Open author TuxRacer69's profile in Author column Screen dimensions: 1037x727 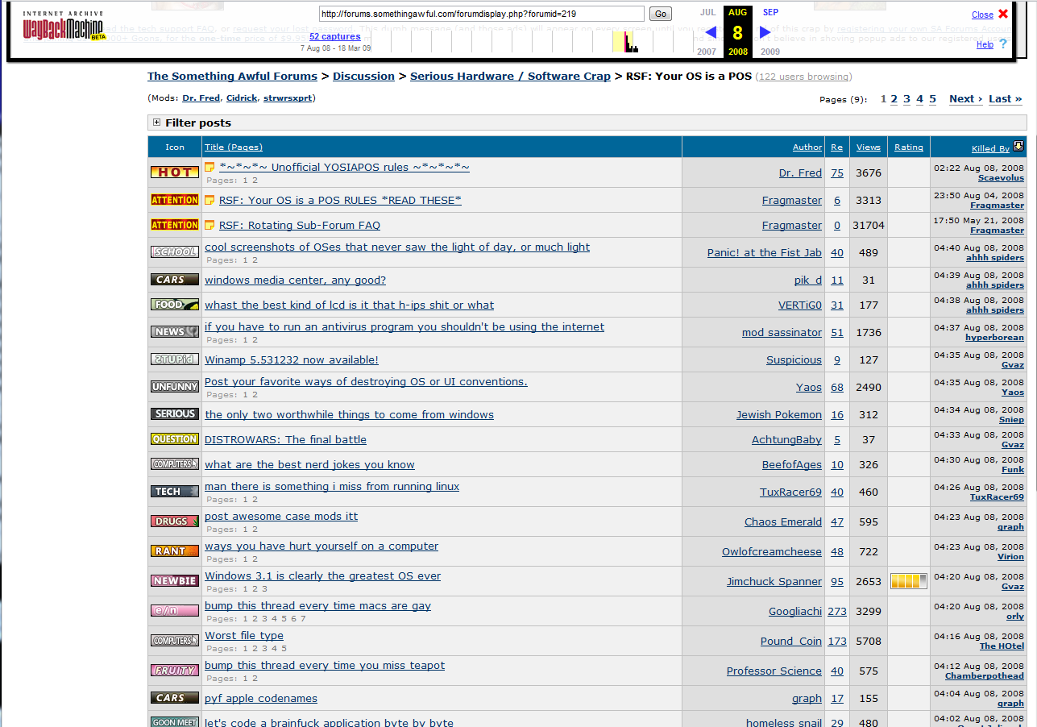[790, 492]
